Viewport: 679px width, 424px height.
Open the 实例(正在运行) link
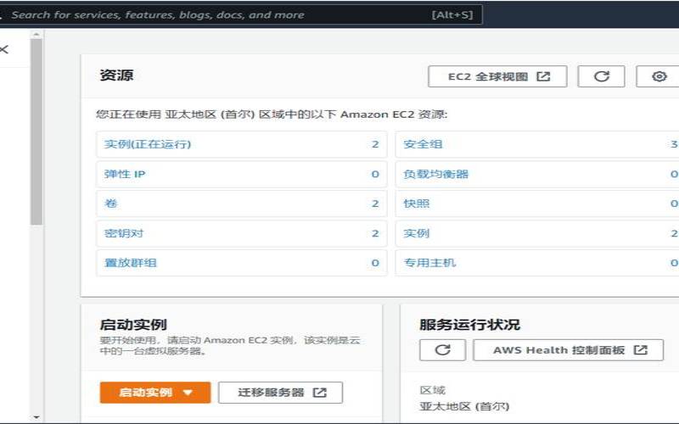tap(148, 144)
